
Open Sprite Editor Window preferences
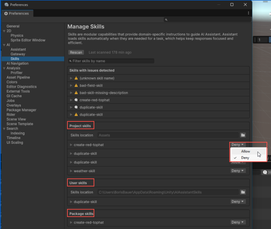(28, 40)
